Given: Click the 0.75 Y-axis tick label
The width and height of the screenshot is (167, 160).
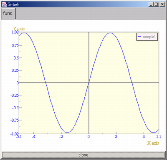Looking at the screenshot, I should pos(15,45).
